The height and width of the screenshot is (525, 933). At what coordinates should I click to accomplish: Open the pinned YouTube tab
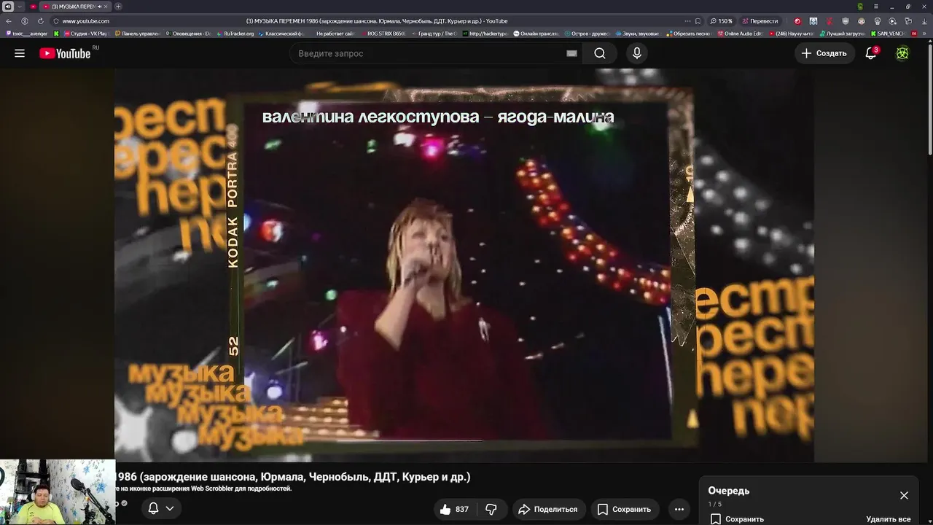33,7
